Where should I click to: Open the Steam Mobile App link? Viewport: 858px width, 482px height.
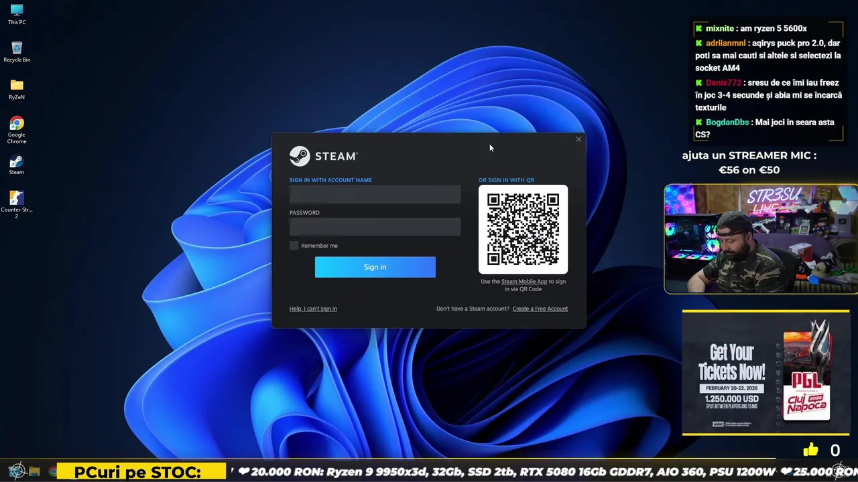click(x=524, y=282)
